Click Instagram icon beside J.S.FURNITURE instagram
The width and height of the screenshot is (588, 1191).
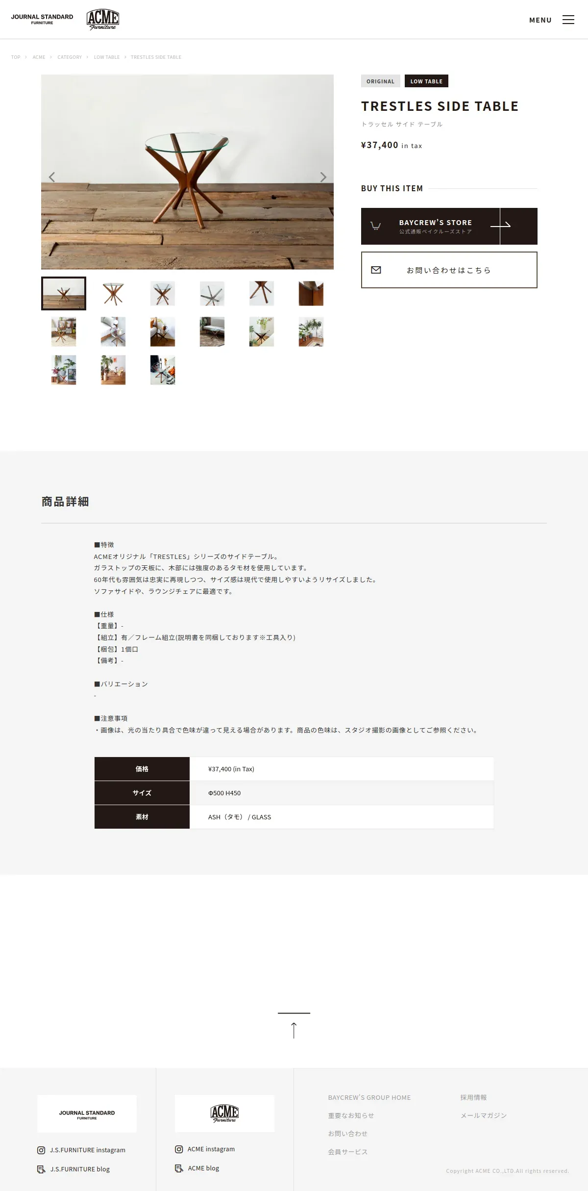[x=41, y=1150]
